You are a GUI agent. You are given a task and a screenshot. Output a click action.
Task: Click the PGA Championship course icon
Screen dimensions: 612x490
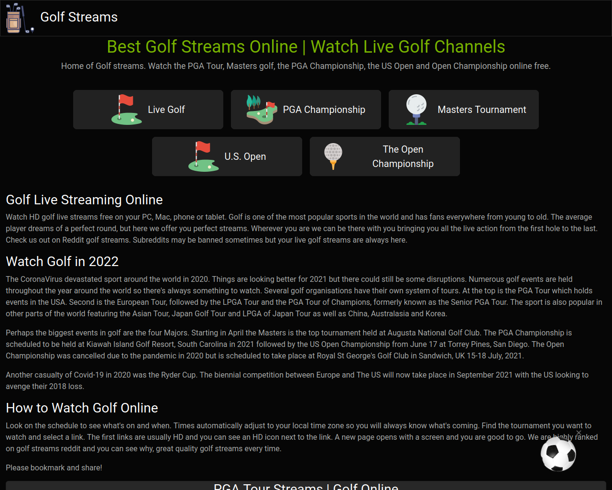pos(262,110)
